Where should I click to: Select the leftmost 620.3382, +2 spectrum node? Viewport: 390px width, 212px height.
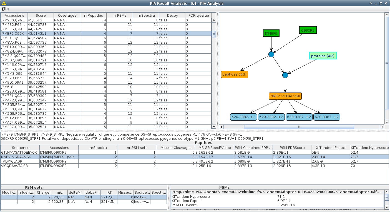(x=243, y=117)
